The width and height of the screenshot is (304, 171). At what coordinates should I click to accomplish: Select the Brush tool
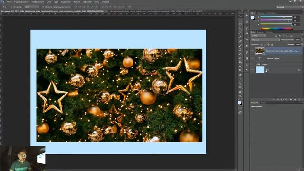click(240, 46)
